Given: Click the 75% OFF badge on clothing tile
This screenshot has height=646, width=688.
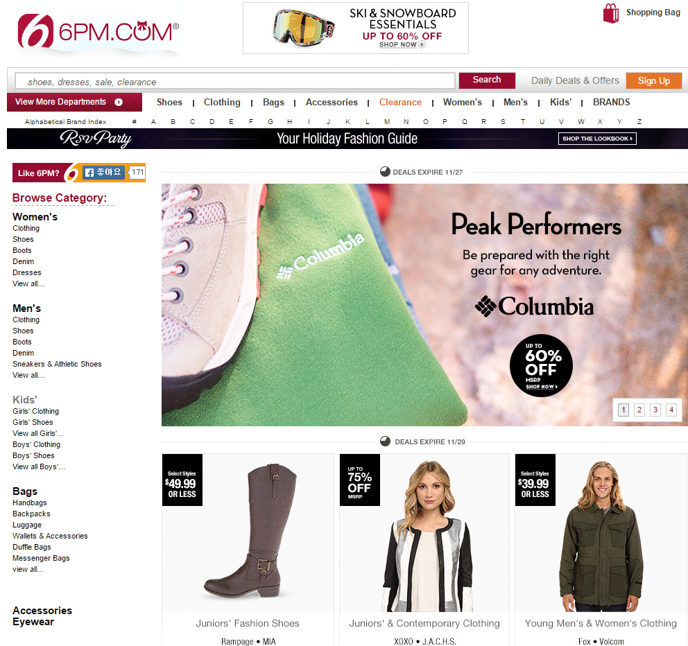Looking at the screenshot, I should [x=360, y=480].
